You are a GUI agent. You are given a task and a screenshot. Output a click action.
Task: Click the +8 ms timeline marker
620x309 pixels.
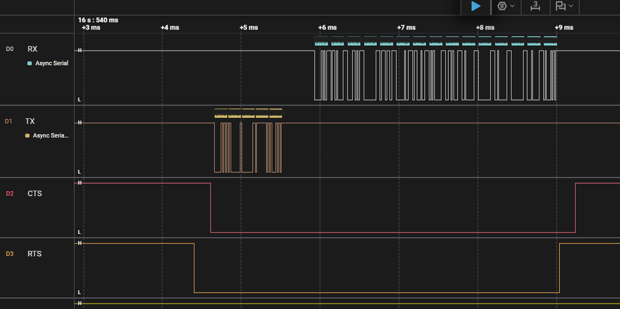pos(485,27)
